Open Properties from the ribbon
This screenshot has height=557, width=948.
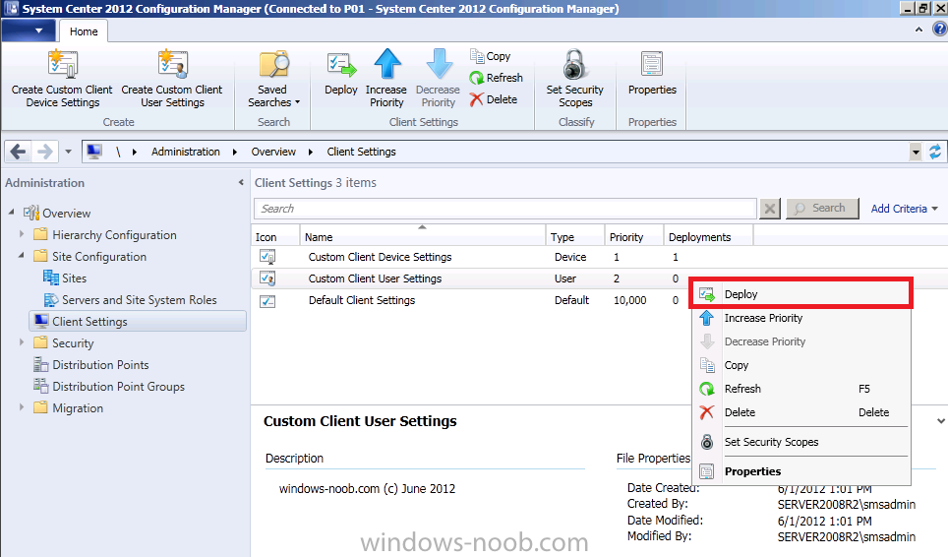tap(652, 74)
